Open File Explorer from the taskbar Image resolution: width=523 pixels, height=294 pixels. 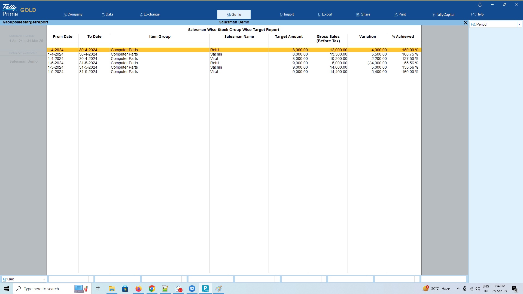[112, 289]
